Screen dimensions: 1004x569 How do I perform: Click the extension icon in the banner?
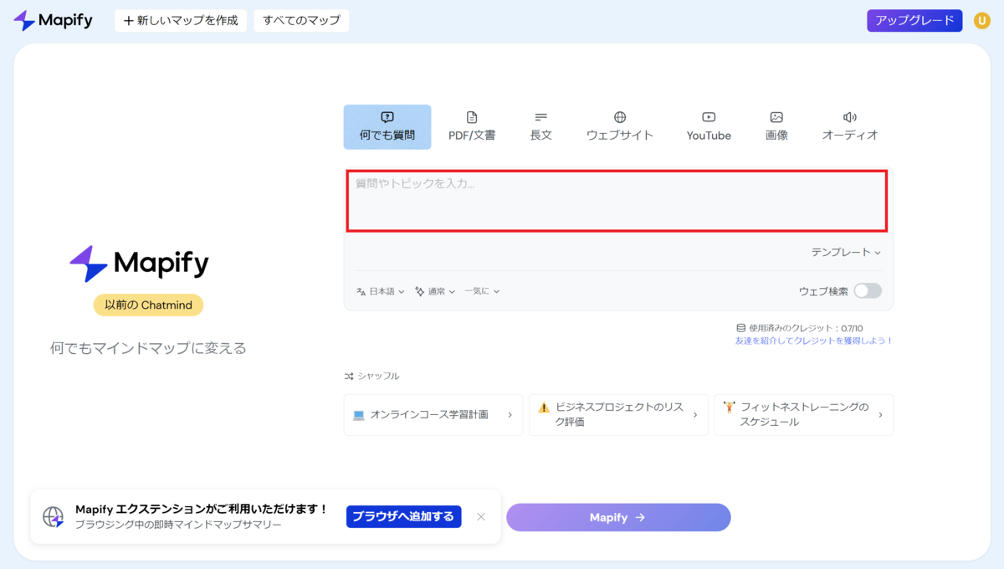(54, 516)
